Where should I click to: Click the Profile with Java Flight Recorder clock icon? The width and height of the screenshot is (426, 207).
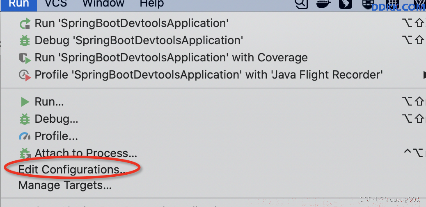coord(25,75)
